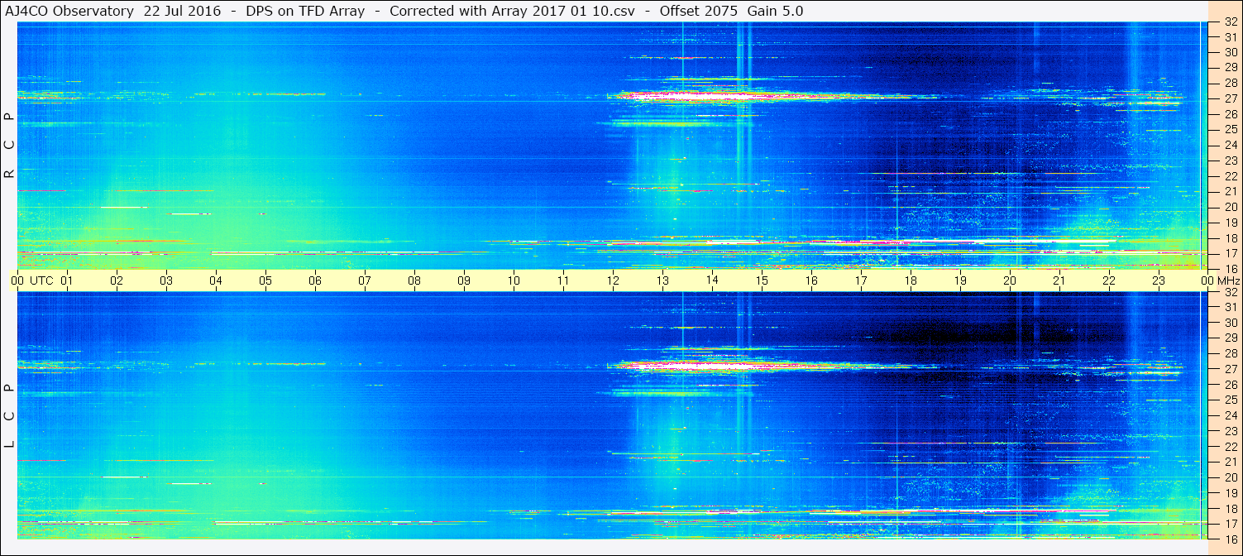Select the 25 MHz tick label, RCP panel
Viewport: 1243px width, 556px height.
1230,129
